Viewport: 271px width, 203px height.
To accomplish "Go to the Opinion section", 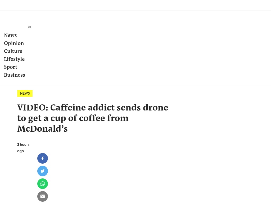I will (x=14, y=43).
